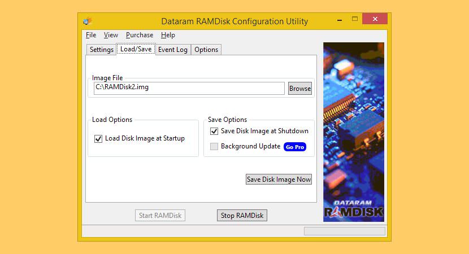Go to the Options tab
Image resolution: width=469 pixels, height=254 pixels.
[x=206, y=50]
